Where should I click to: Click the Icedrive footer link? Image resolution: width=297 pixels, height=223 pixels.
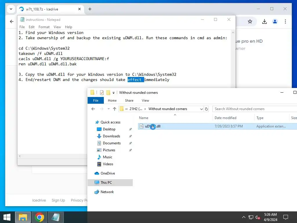39,200
